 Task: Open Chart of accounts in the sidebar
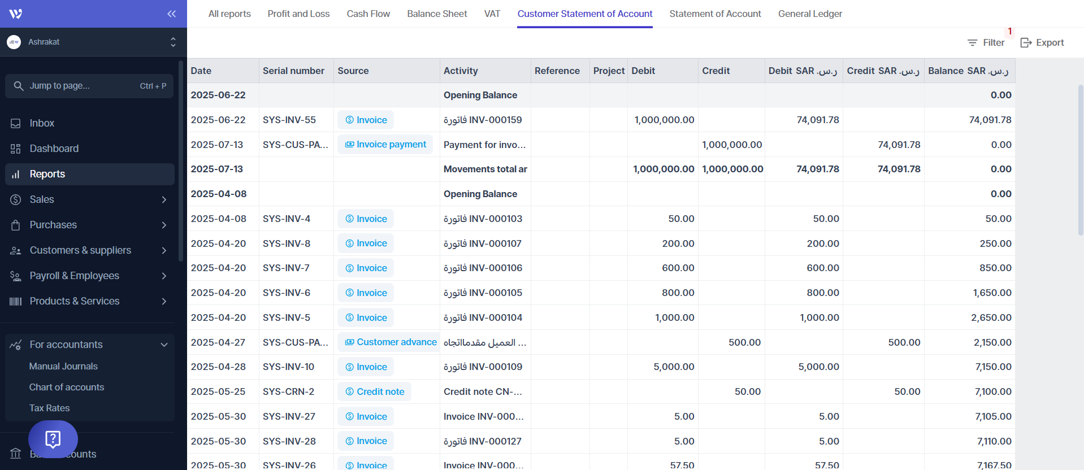67,387
